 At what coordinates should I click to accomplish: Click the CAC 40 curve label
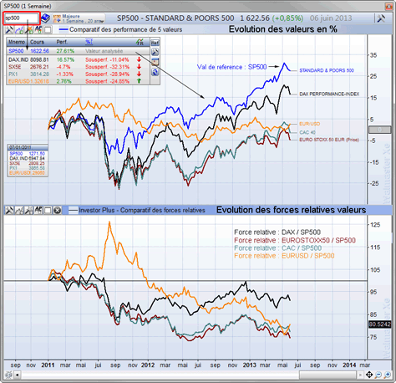point(307,132)
